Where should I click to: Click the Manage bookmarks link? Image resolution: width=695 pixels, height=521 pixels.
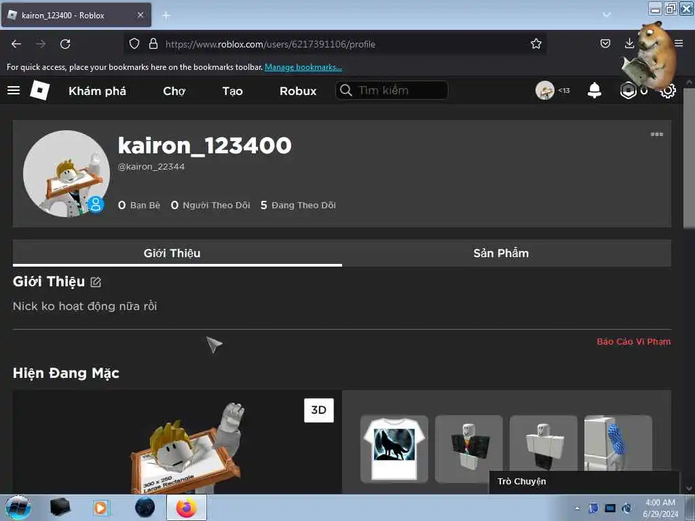303,67
